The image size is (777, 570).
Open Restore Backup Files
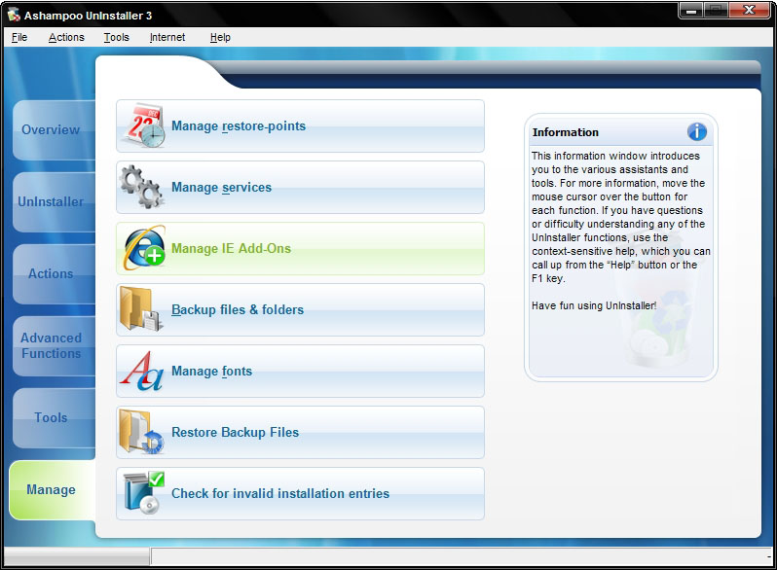pyautogui.click(x=300, y=432)
